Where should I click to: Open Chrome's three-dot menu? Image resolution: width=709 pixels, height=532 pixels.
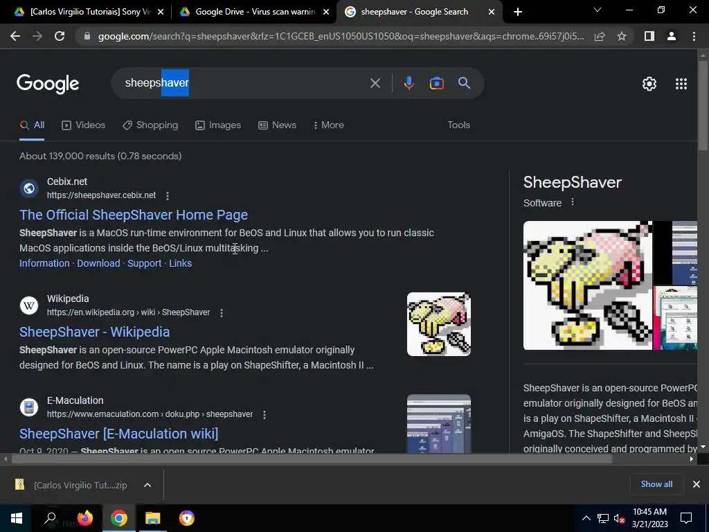694,36
